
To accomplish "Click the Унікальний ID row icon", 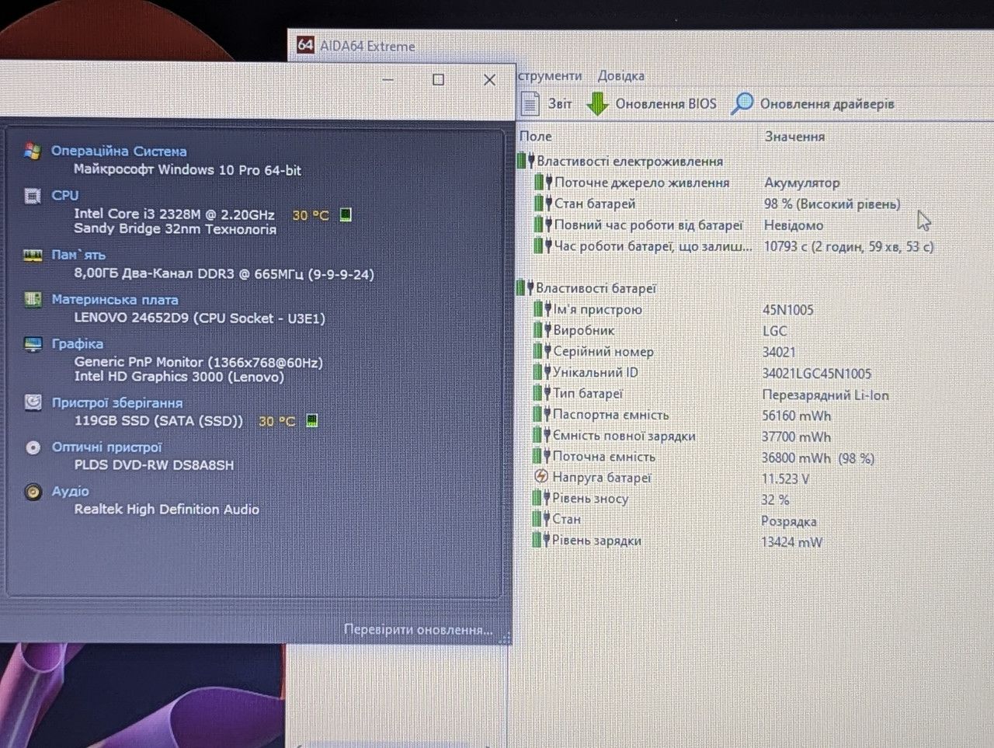I will [x=541, y=372].
